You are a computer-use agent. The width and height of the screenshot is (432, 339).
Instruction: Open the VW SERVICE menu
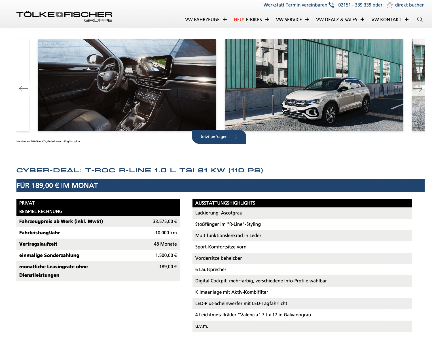coord(289,20)
